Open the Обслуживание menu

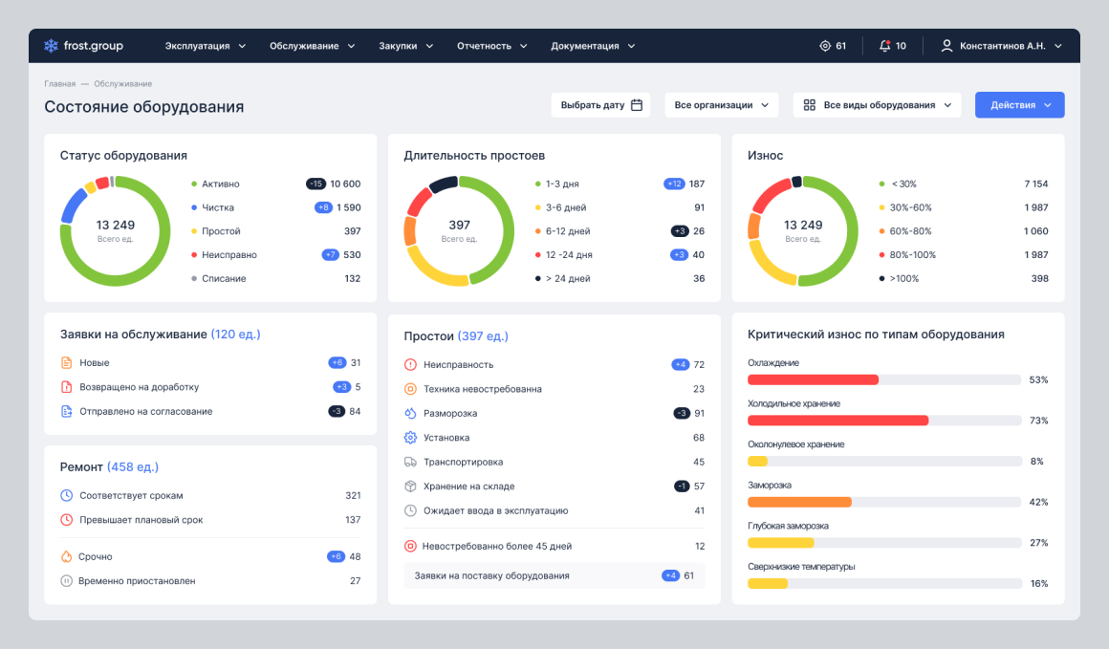pos(312,46)
